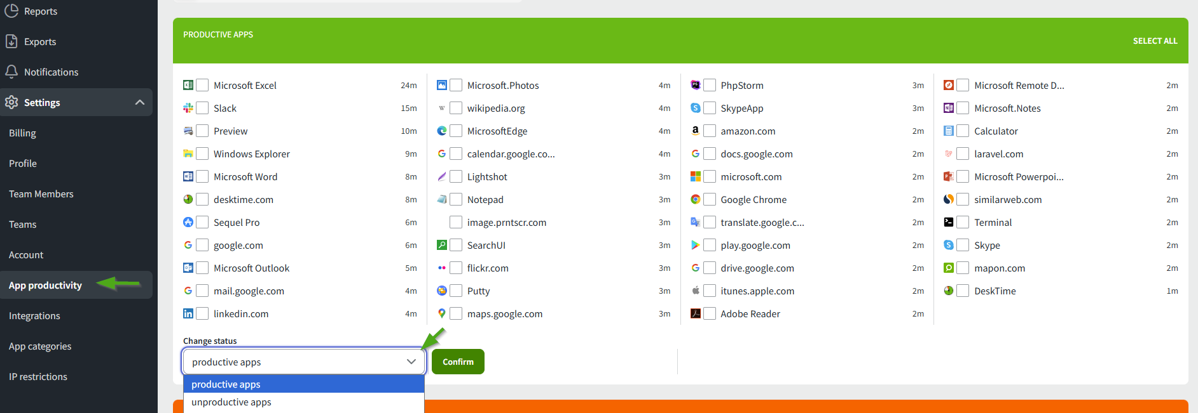Viewport: 1198px width, 413px height.
Task: Click the similarweb.com site icon
Action: click(x=949, y=199)
